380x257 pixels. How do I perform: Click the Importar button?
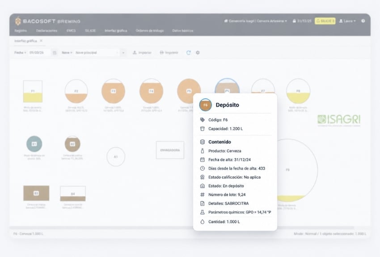[x=142, y=52]
